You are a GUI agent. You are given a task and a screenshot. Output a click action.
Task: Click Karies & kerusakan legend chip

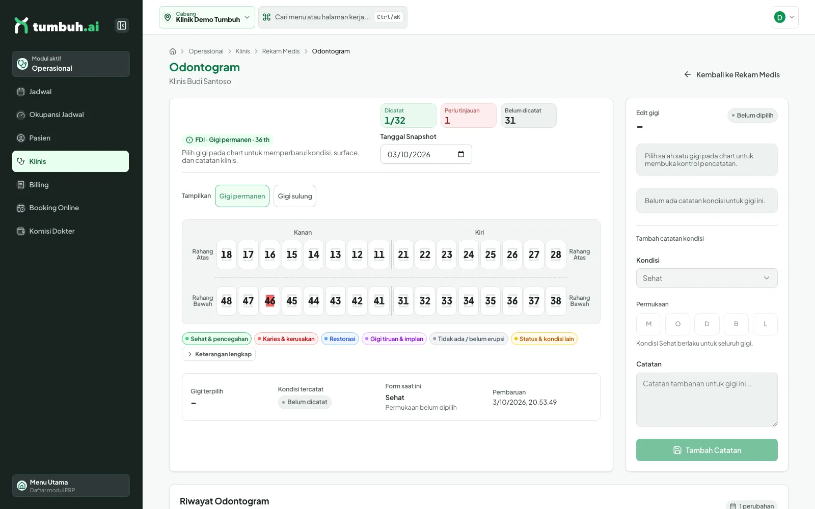(x=286, y=339)
